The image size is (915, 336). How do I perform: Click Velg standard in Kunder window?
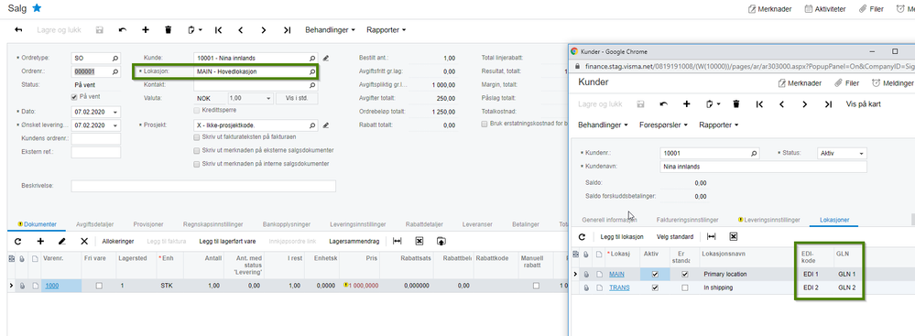[675, 237]
